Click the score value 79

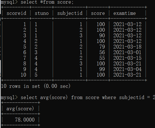pyautogui.click(x=102, y=47)
